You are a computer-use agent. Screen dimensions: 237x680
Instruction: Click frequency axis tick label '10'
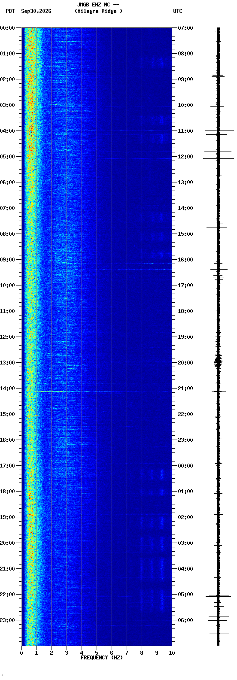[172, 653]
